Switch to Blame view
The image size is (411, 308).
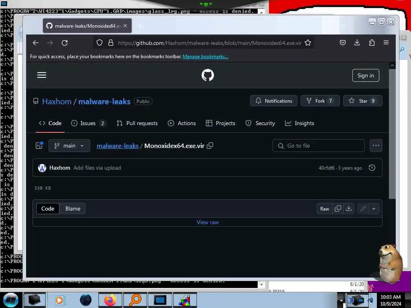tap(73, 209)
